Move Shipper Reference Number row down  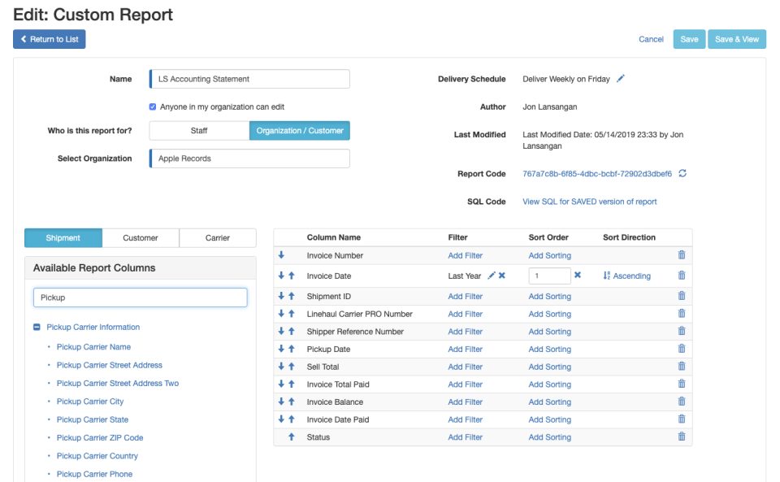coord(281,332)
